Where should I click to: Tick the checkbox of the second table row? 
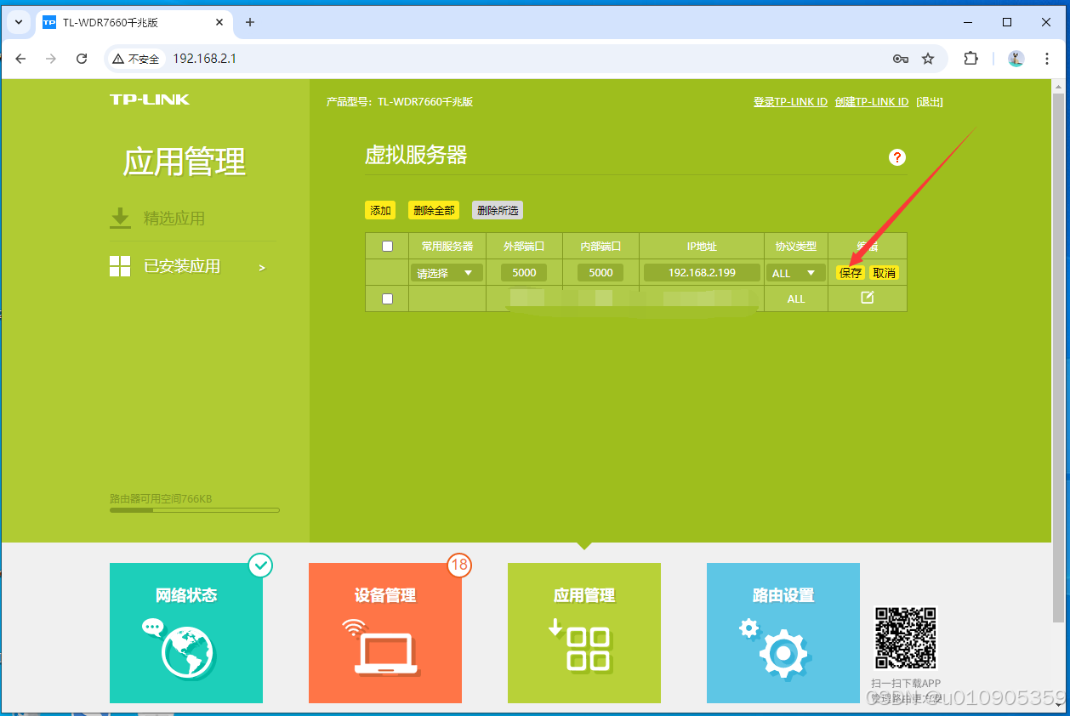[387, 298]
